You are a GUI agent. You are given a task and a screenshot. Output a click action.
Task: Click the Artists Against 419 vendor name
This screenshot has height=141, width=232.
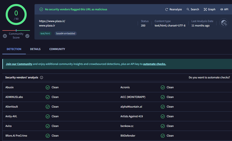pyautogui.click(x=132, y=116)
